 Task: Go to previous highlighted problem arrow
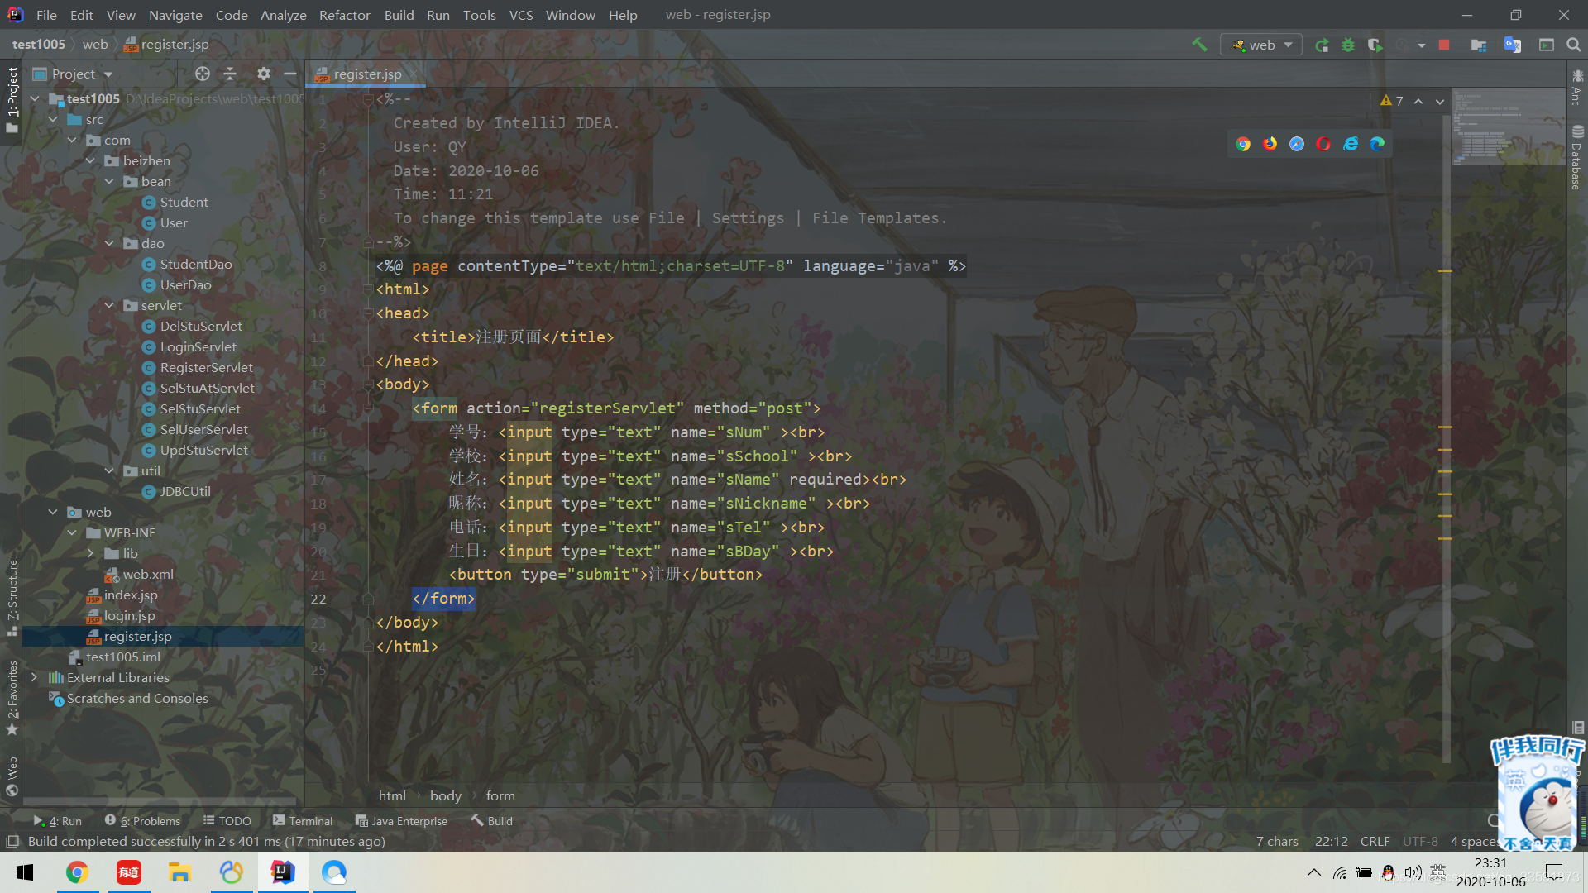point(1418,101)
